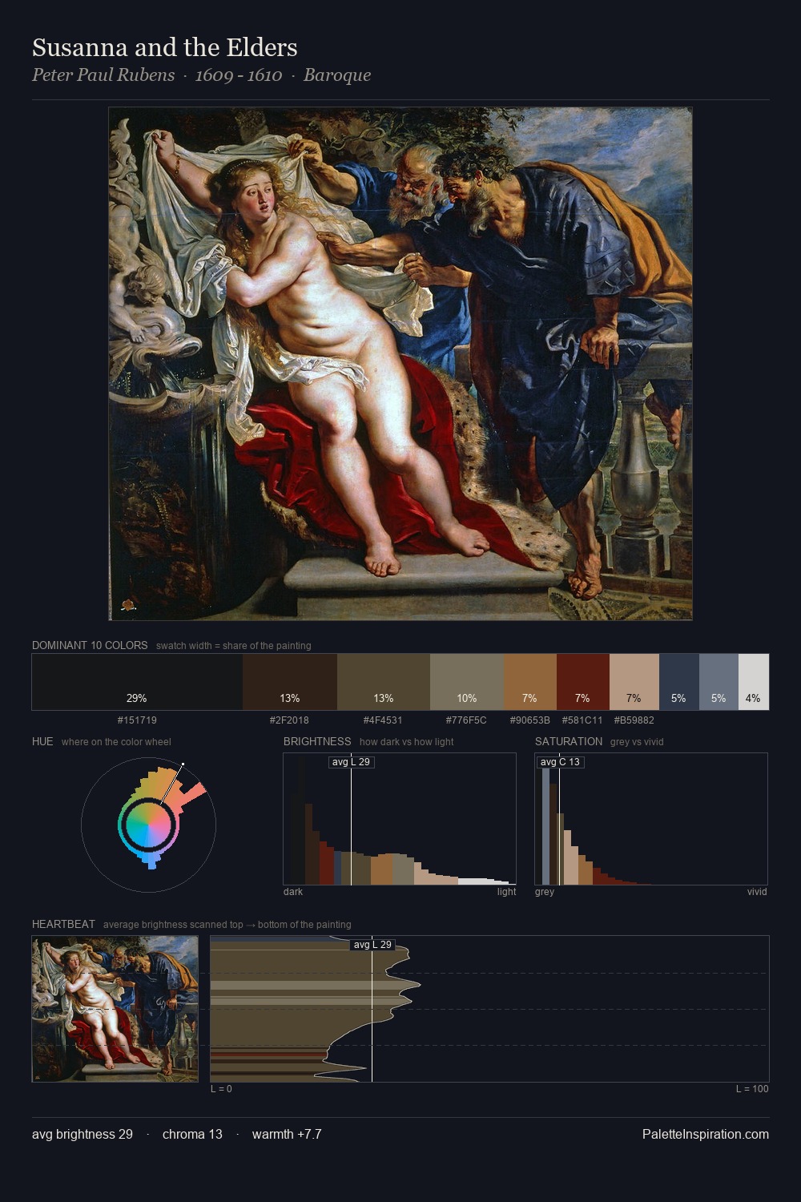
Task: Select the ochre swatch #90653B
Action: pos(530,682)
